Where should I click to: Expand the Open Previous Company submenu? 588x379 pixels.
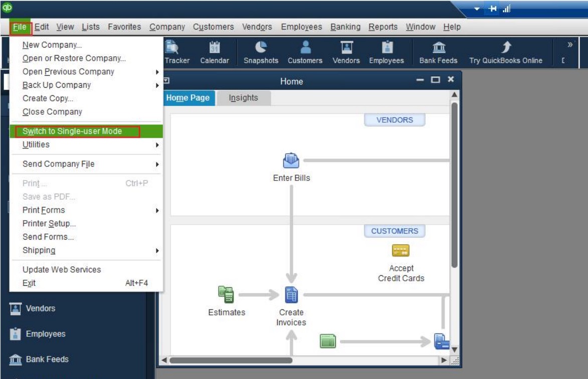tap(68, 72)
